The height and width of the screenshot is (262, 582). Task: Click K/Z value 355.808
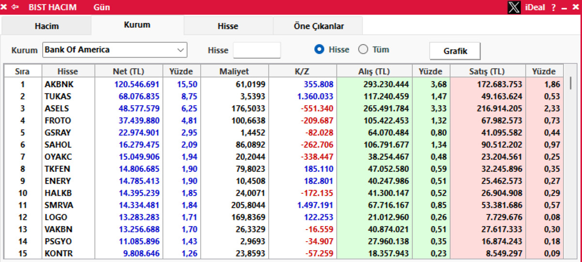319,84
